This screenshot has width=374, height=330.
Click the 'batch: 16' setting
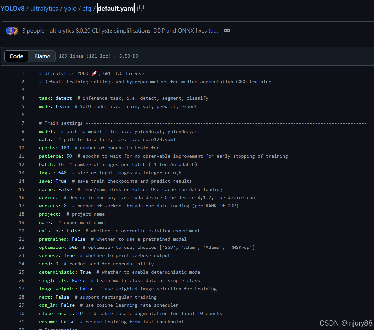51,164
